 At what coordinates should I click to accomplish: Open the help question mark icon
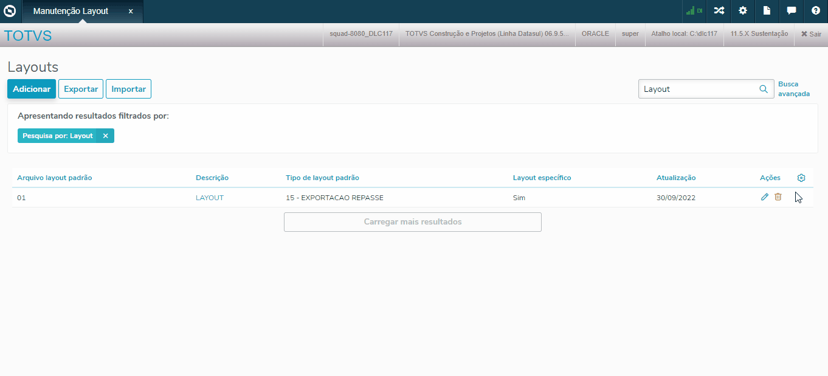click(816, 11)
